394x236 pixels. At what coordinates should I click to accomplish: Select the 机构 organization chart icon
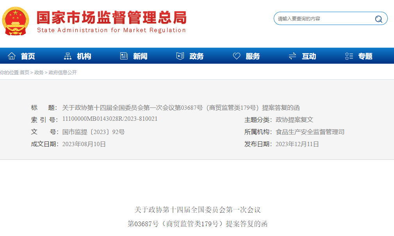point(68,55)
